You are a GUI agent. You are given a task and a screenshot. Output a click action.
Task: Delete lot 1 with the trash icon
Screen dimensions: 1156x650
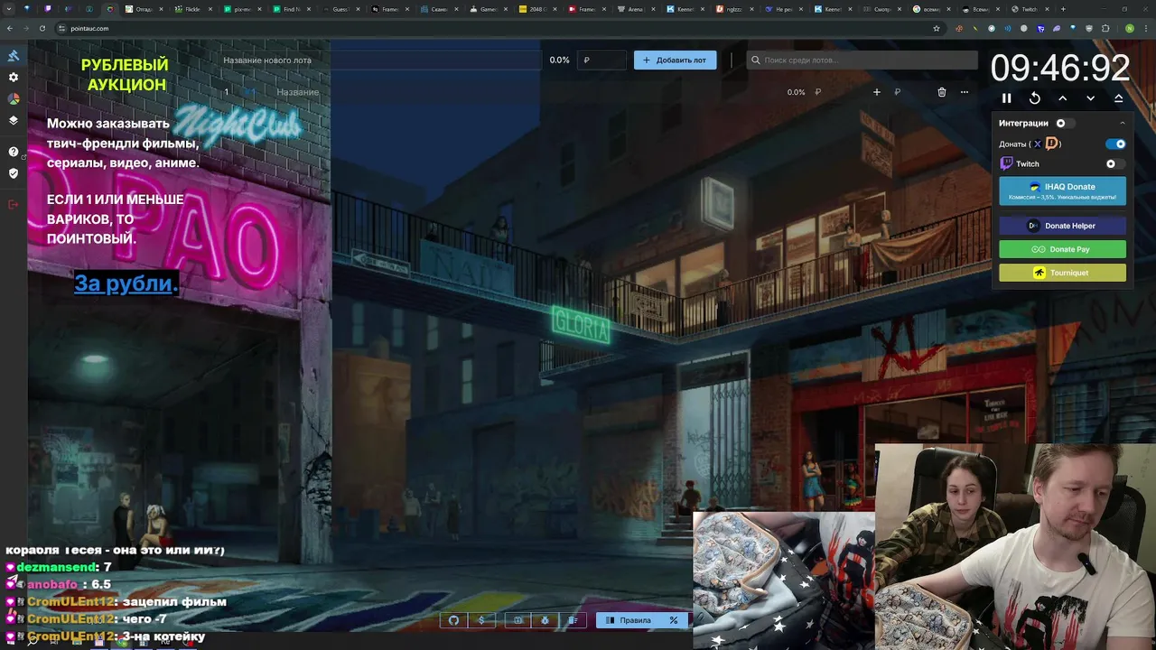pos(942,92)
